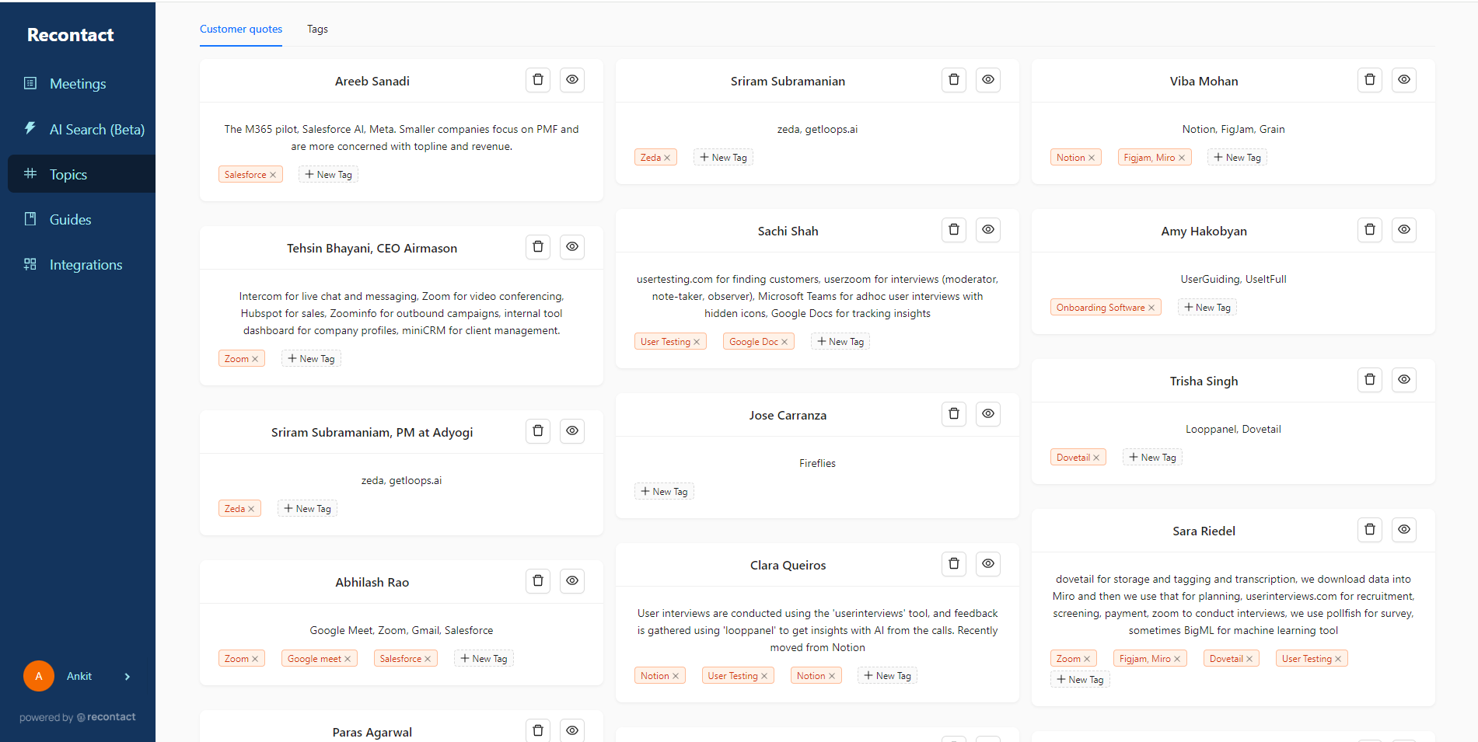The image size is (1478, 742).
Task: Remove Zoom tag on Tehsin Bhayani card
Action: tap(255, 359)
